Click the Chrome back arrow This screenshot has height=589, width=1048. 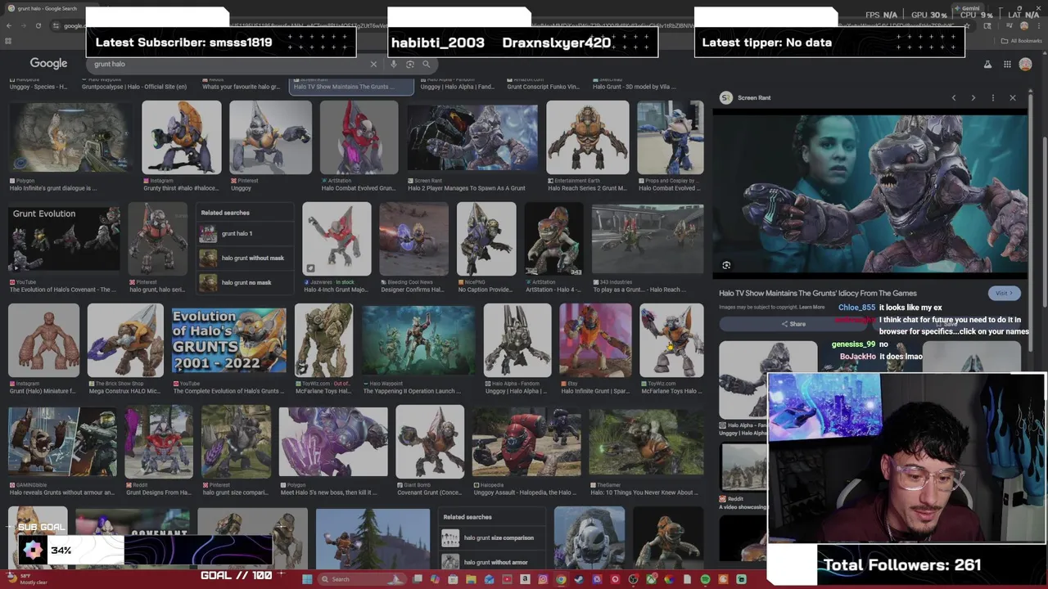click(8, 26)
